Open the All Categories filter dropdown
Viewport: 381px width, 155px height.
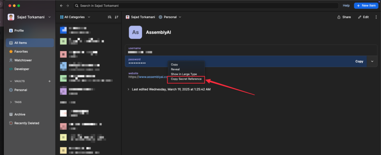pyautogui.click(x=75, y=17)
